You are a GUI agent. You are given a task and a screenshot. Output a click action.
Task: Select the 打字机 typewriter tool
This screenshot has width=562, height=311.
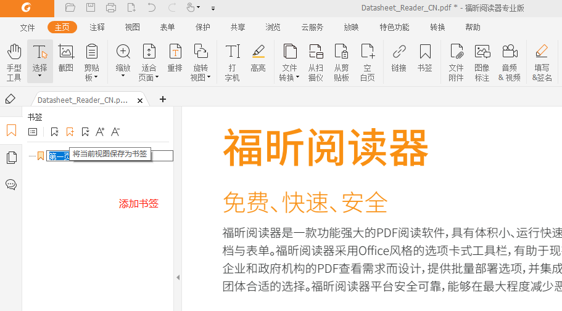coord(232,62)
